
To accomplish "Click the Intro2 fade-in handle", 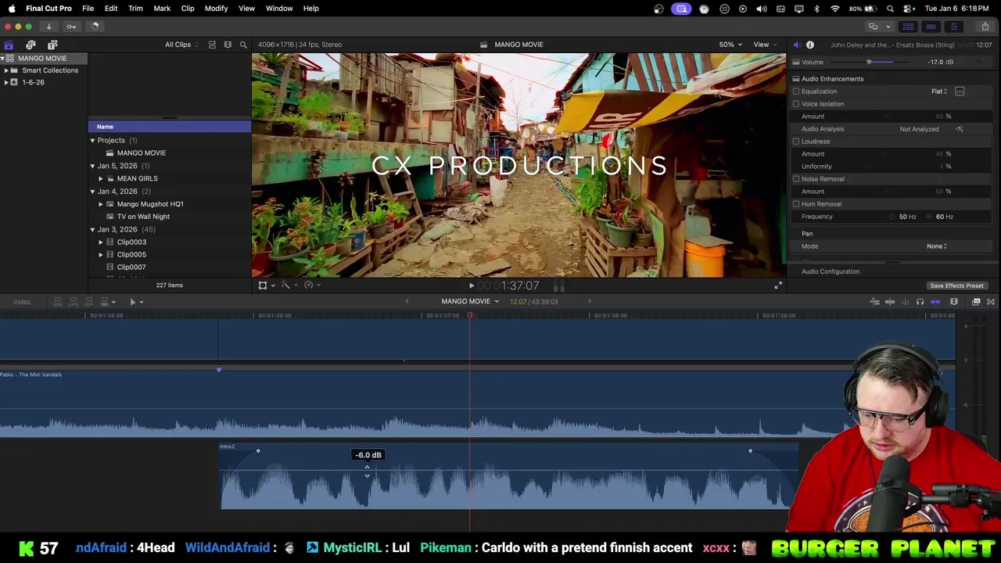I will pos(258,451).
